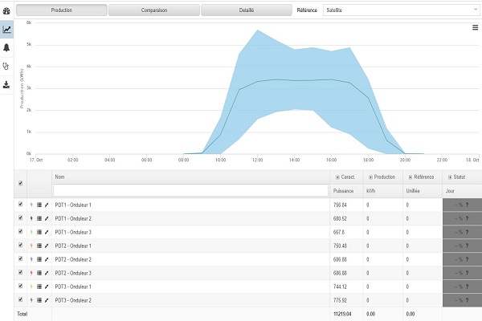Click lightning icon for PDT2 - Onduleur 1

click(x=31, y=246)
